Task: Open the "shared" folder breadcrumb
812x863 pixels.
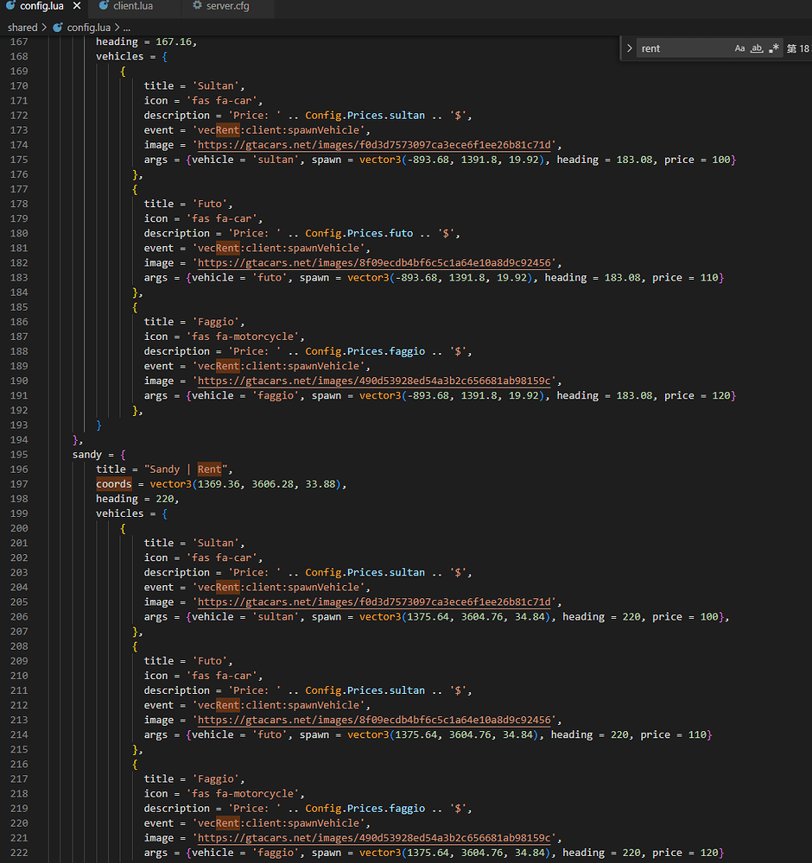Action: tap(22, 28)
